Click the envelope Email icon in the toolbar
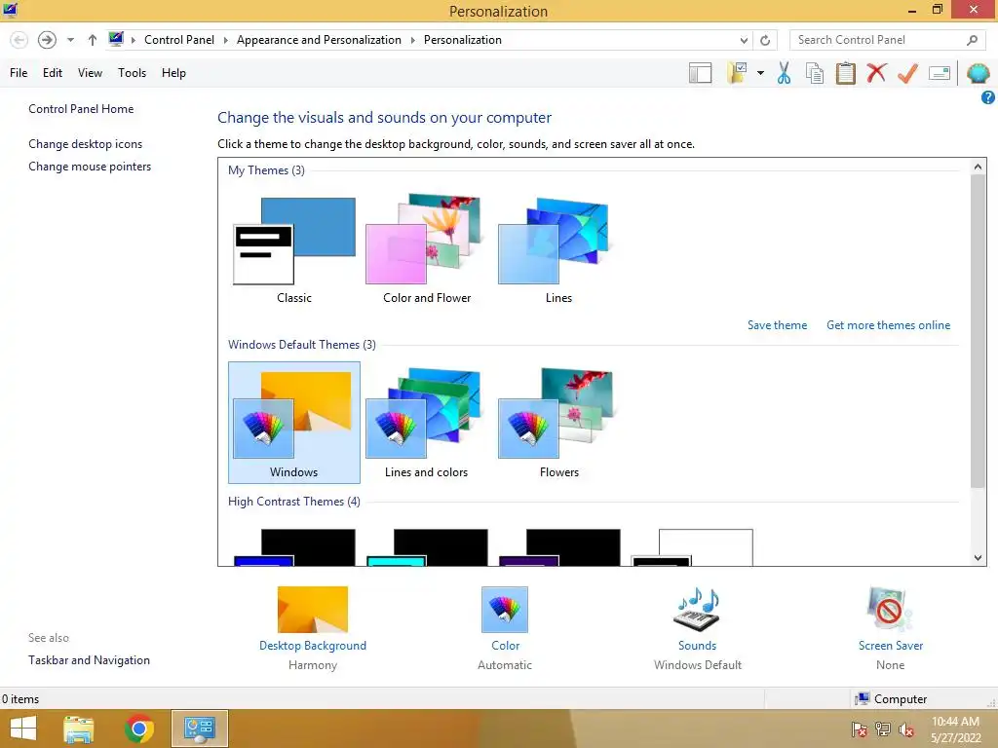Image resolution: width=998 pixels, height=748 pixels. point(940,73)
